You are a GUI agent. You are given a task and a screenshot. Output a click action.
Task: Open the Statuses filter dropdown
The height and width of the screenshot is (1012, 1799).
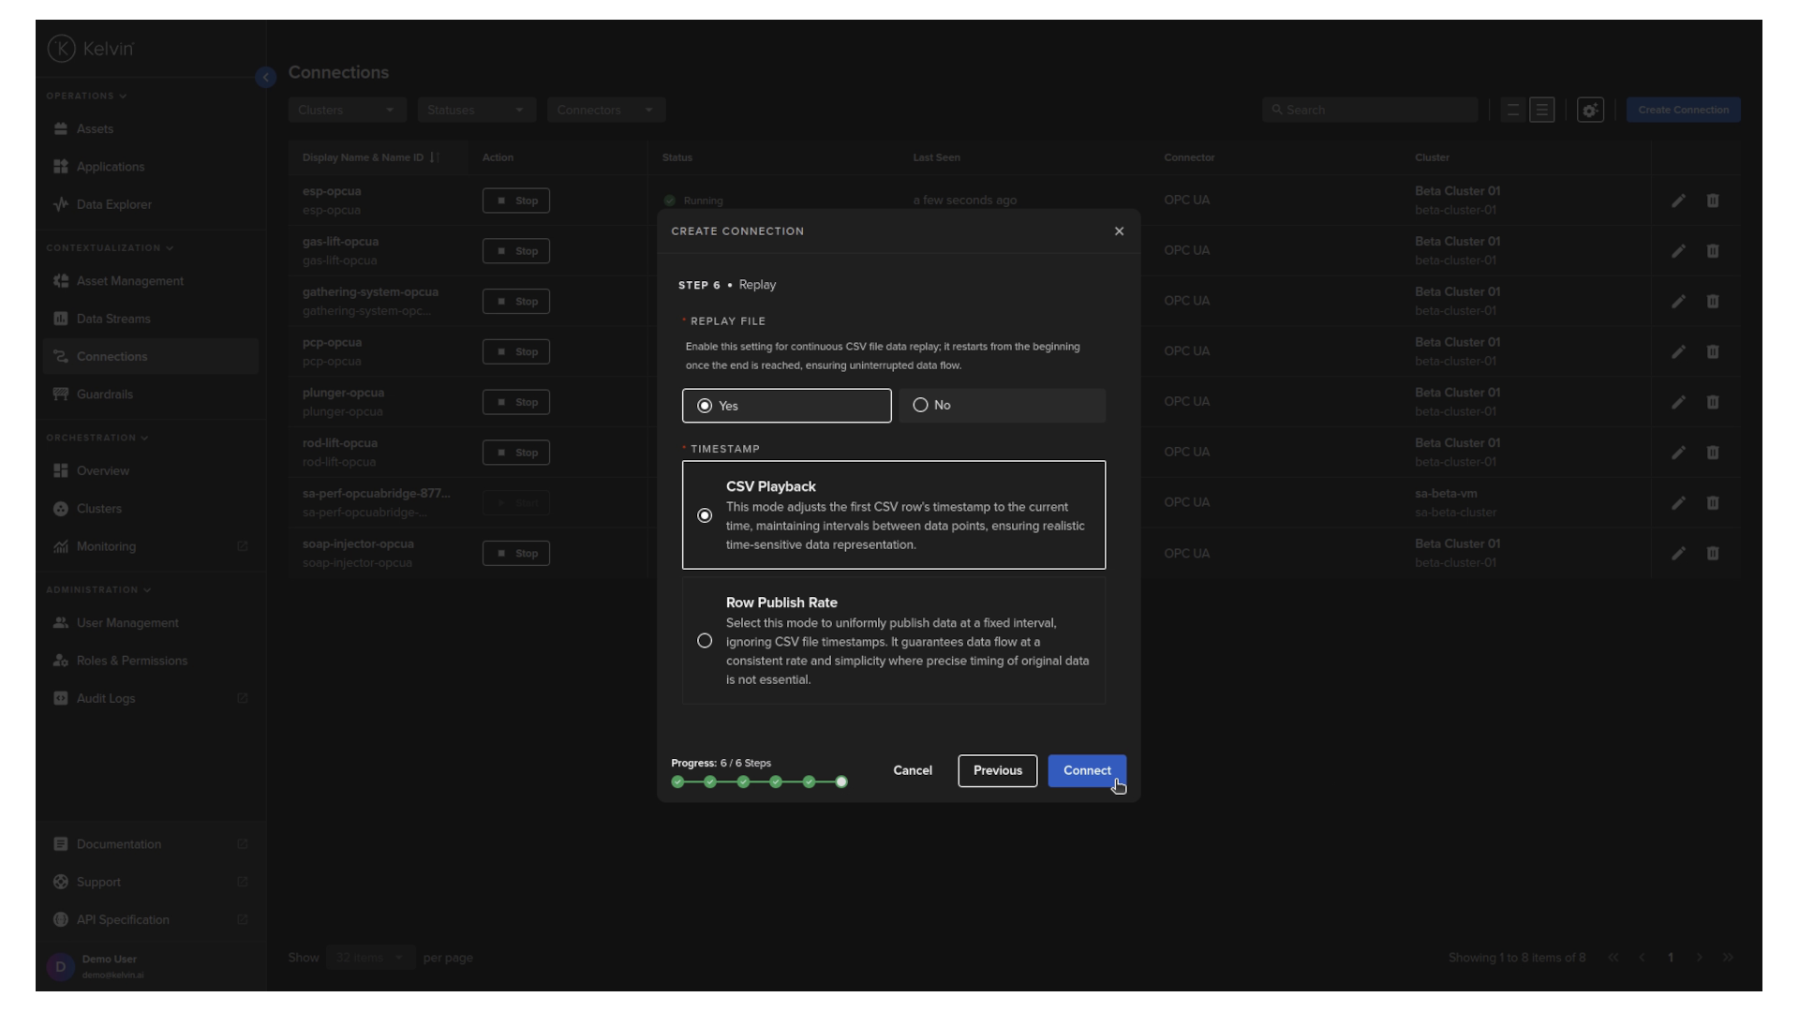click(x=475, y=110)
